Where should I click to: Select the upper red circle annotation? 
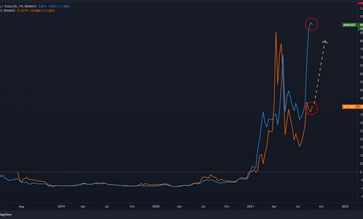point(311,24)
